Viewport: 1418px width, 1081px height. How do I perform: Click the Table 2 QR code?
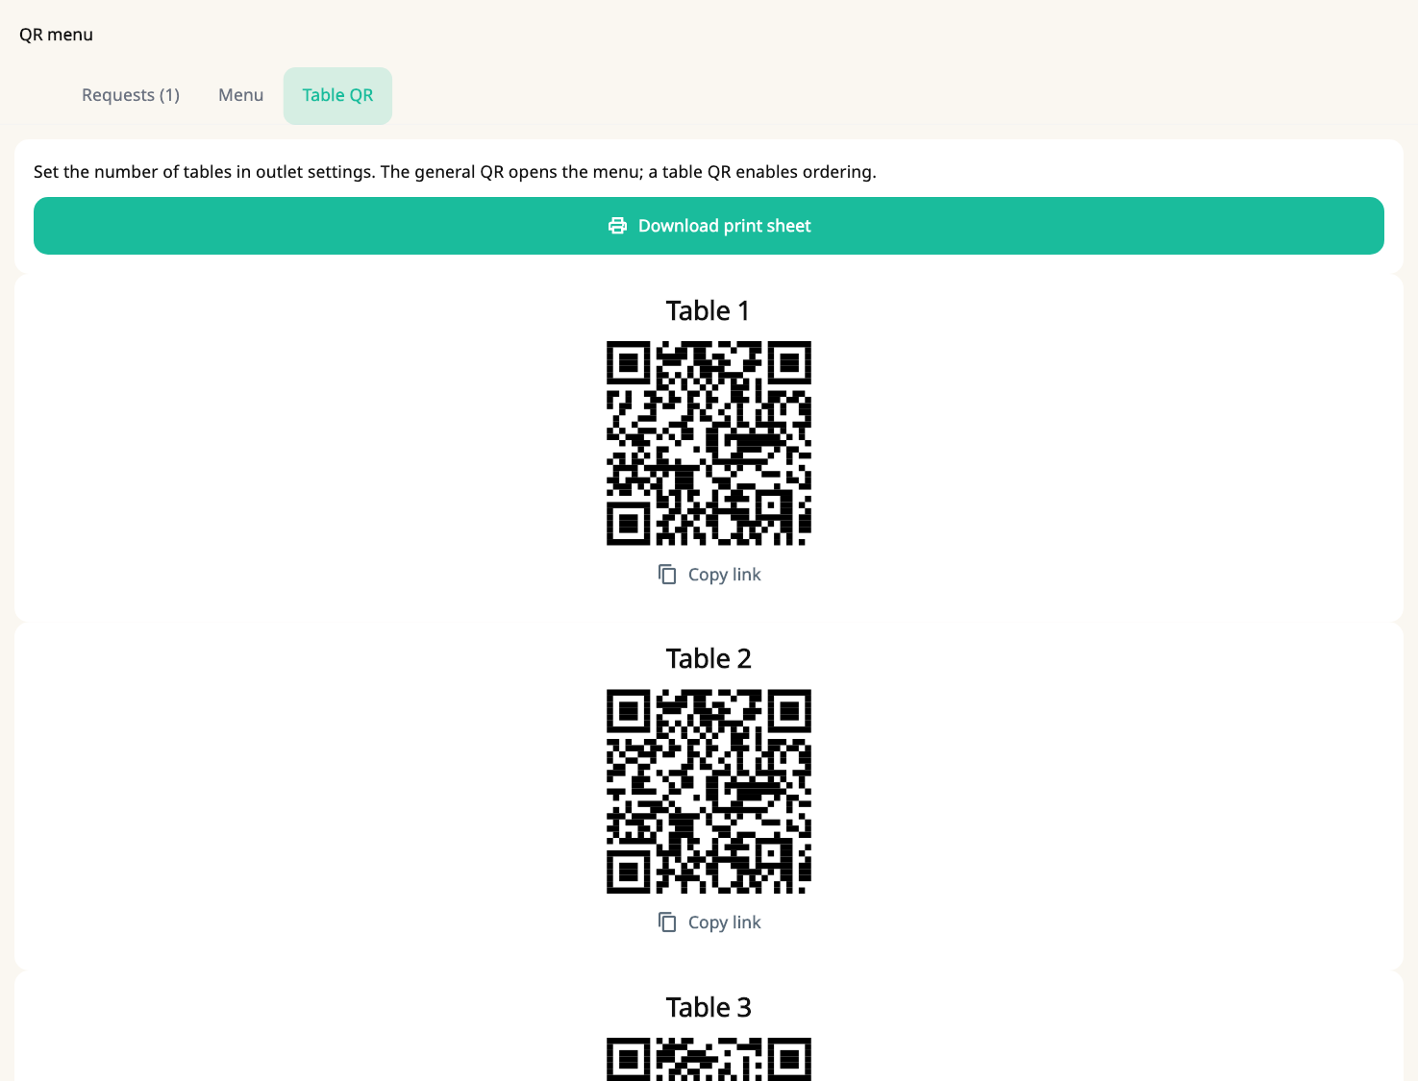point(709,791)
